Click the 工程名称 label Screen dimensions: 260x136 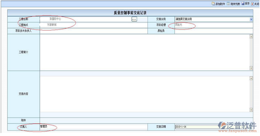point(23,19)
